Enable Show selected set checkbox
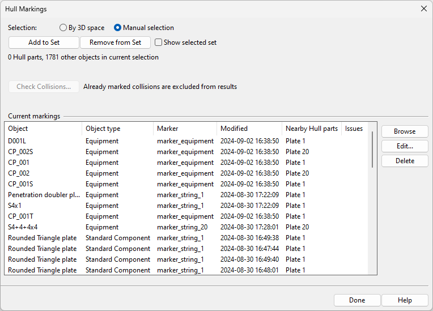The height and width of the screenshot is (311, 433). click(159, 42)
